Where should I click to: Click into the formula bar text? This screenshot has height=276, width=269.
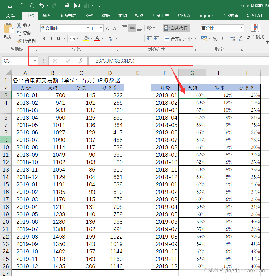113,61
